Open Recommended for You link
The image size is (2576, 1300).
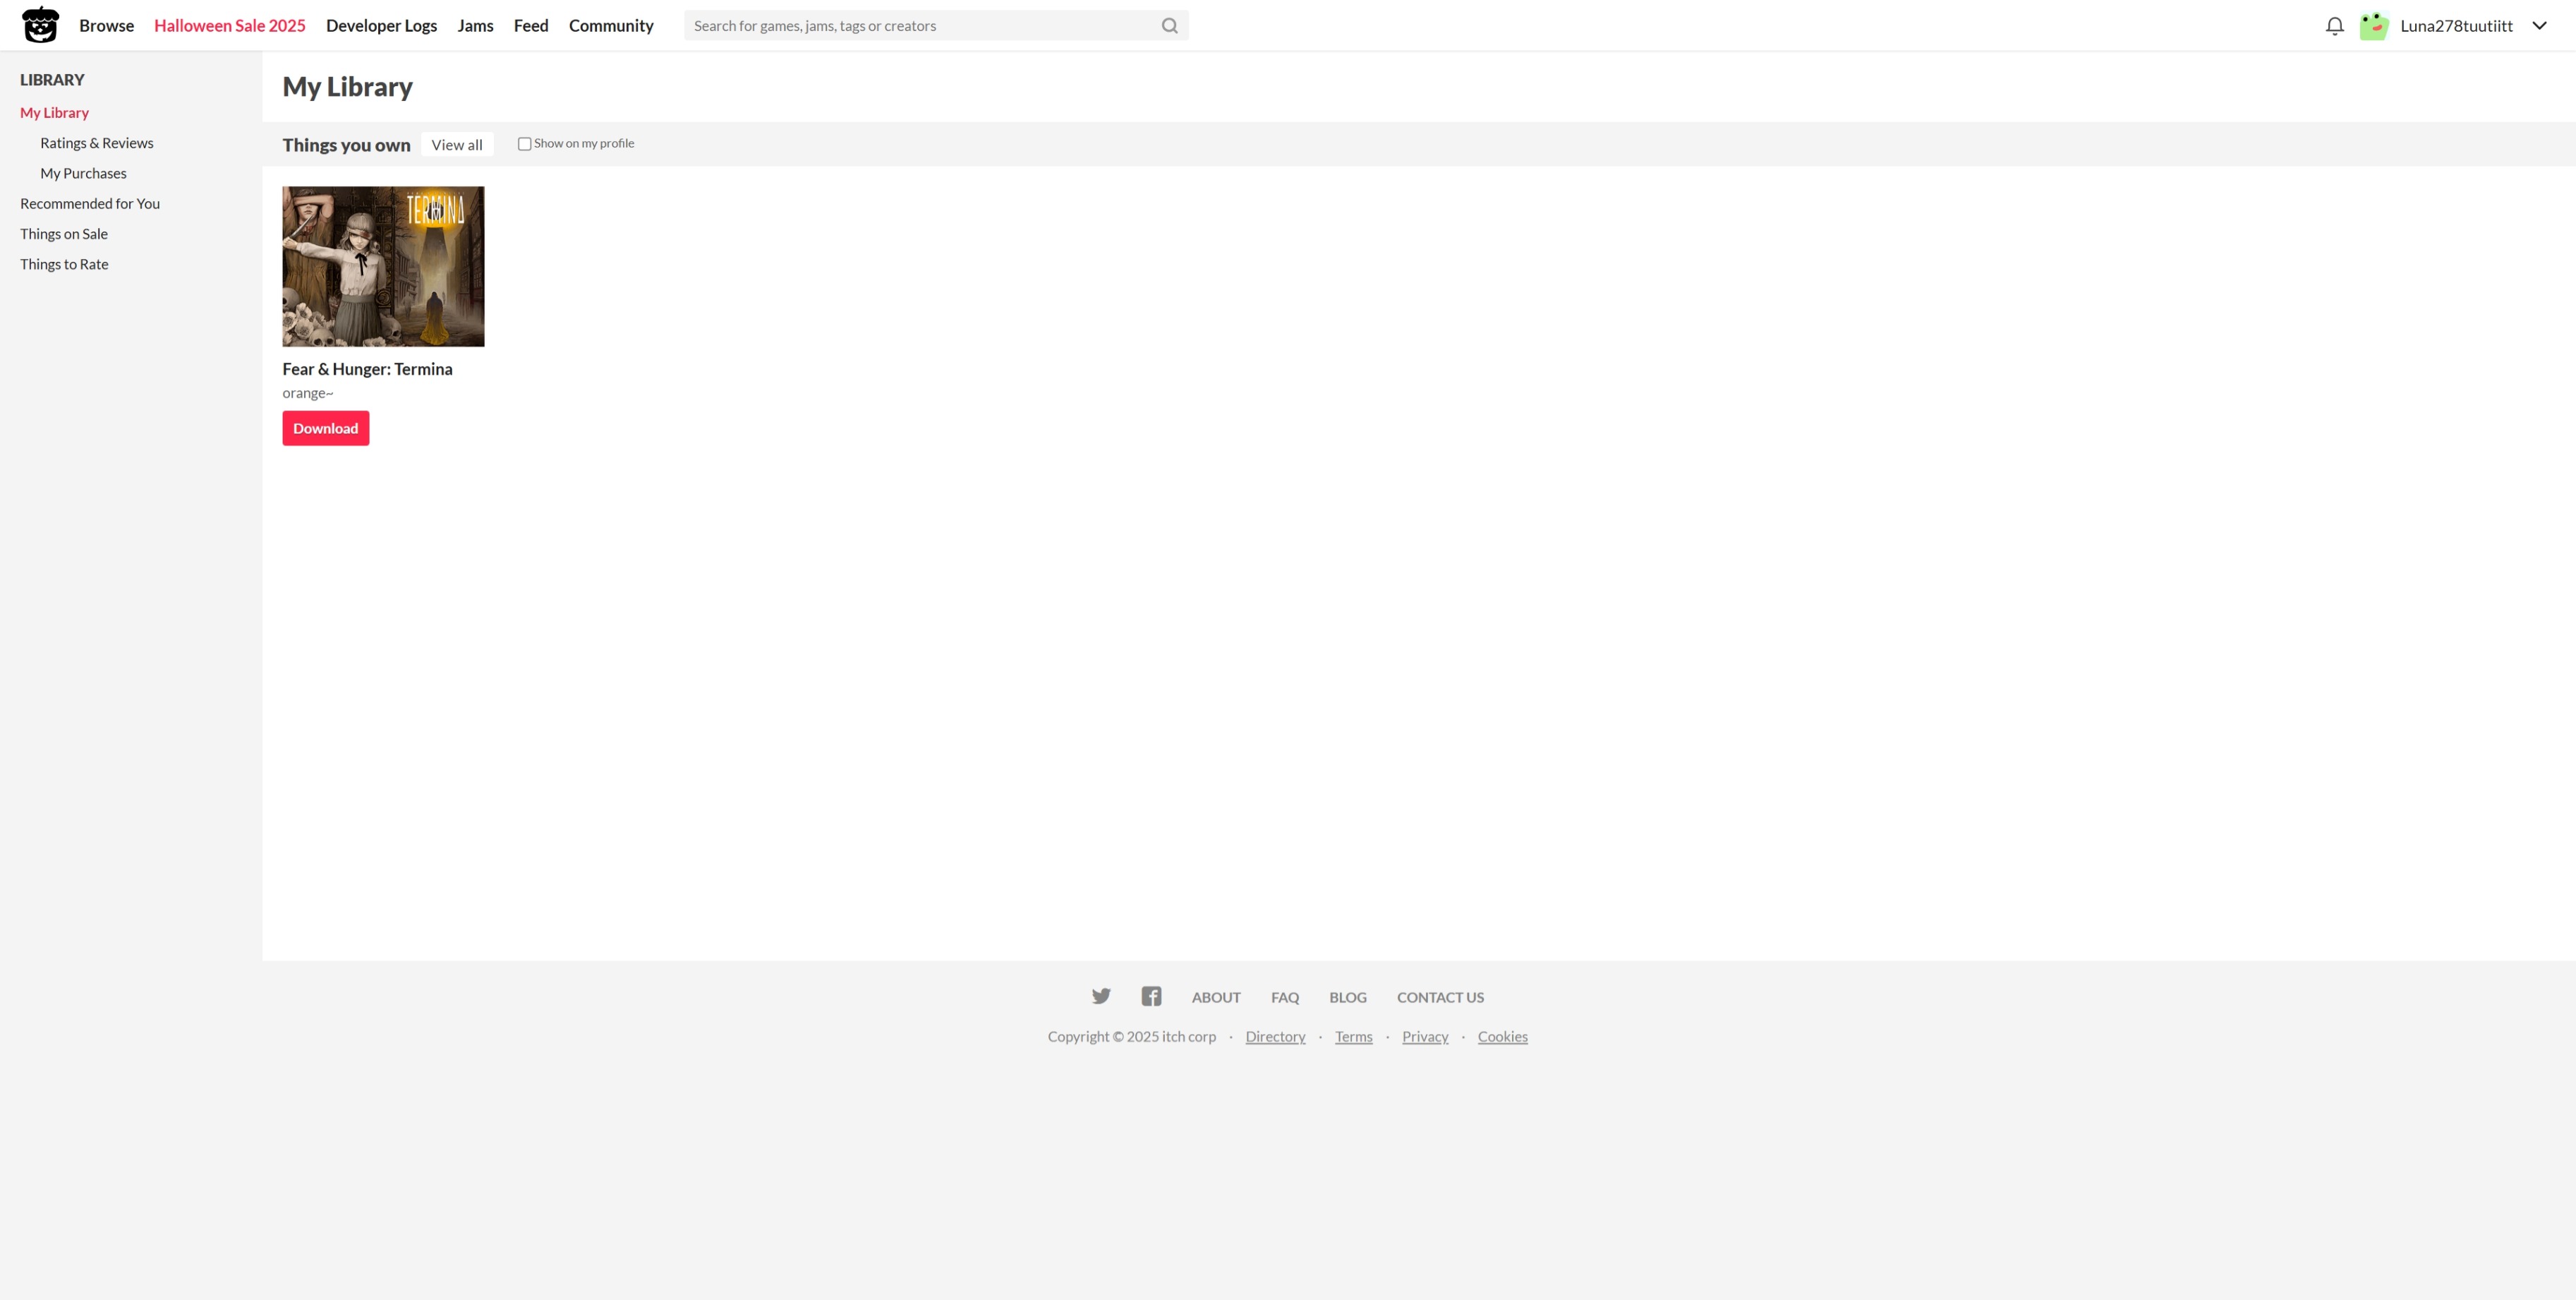coord(90,204)
